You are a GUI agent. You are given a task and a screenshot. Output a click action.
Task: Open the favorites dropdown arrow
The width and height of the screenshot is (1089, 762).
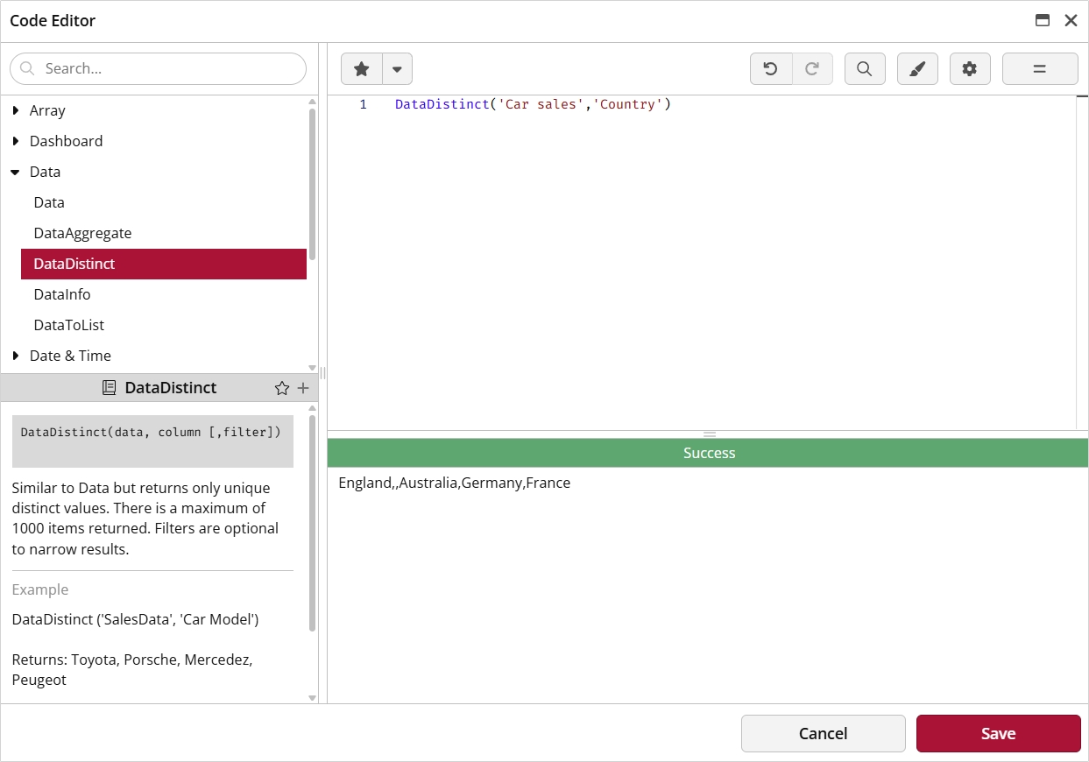pos(398,69)
